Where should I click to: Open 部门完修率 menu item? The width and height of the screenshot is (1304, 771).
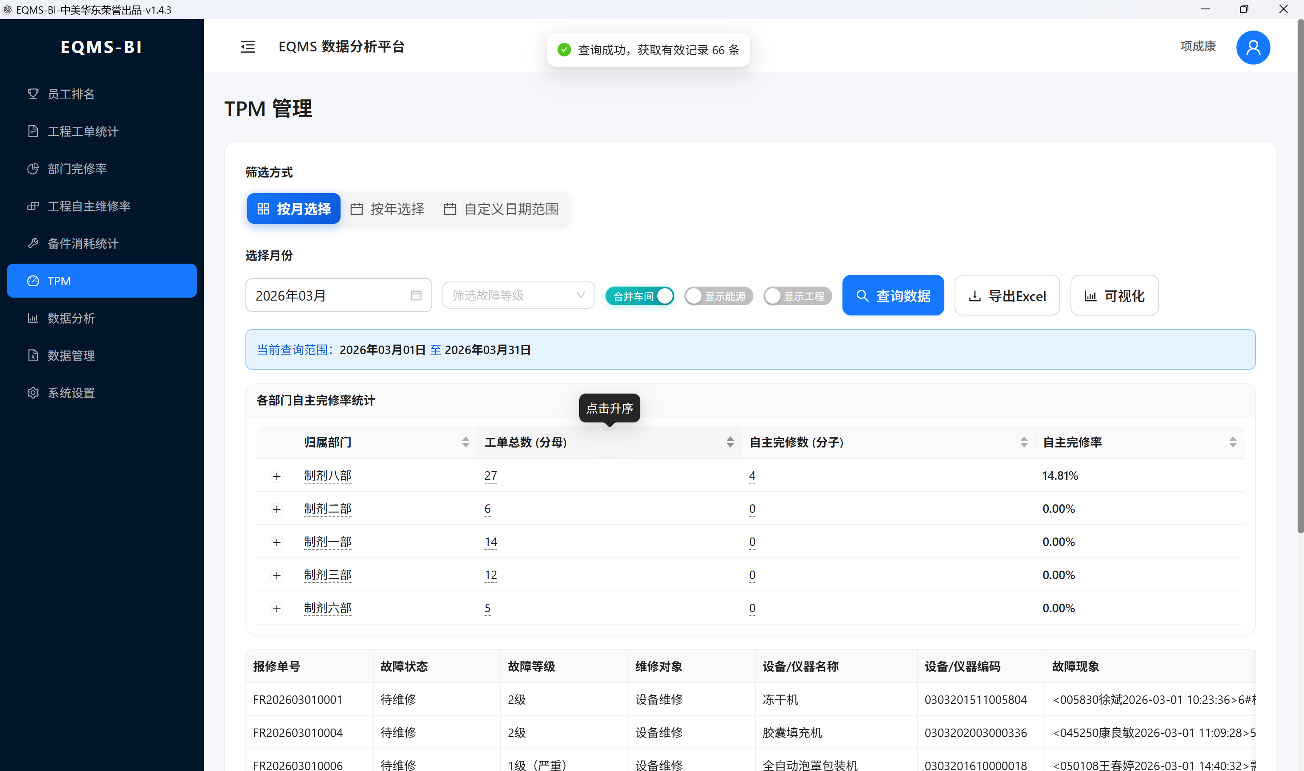coord(102,168)
